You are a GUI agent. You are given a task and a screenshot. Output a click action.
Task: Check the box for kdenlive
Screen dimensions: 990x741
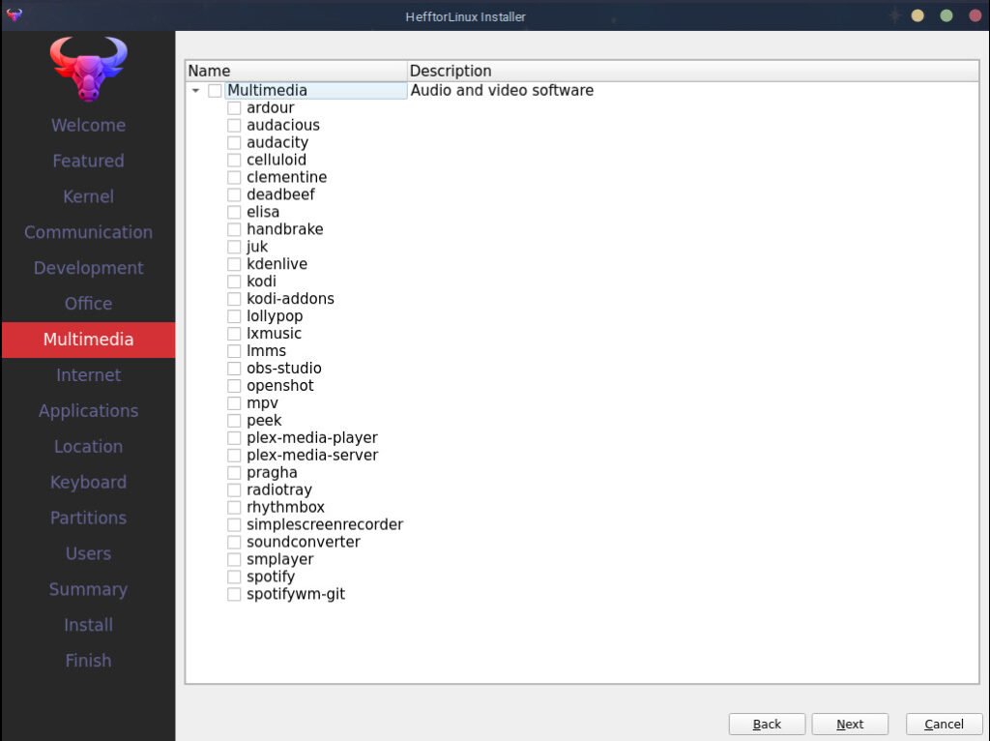pyautogui.click(x=234, y=264)
